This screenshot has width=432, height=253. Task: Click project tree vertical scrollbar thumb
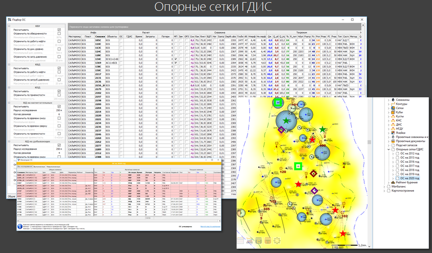click(369, 142)
